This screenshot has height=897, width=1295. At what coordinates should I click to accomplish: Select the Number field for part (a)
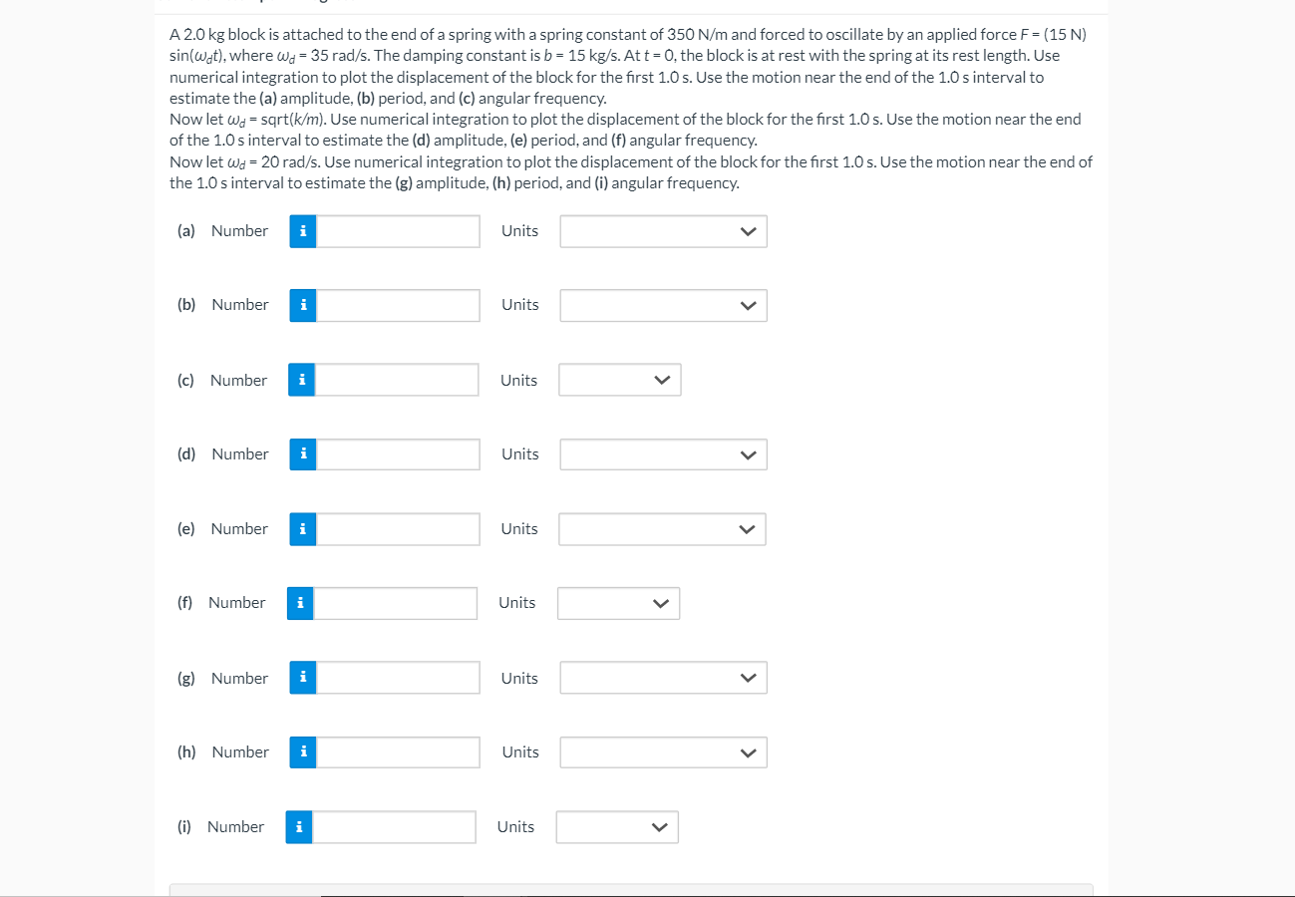click(397, 230)
